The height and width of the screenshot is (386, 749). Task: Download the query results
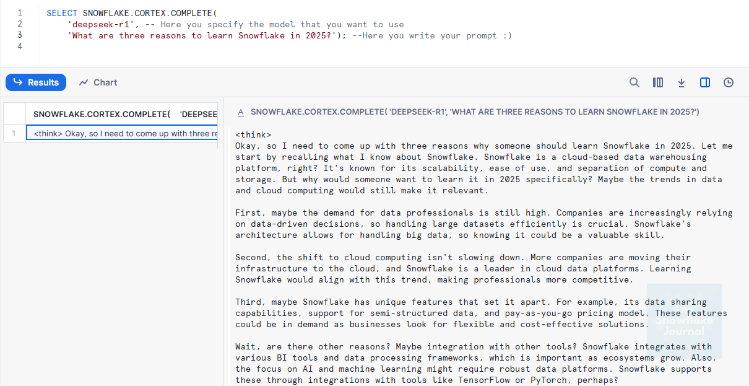(x=682, y=82)
